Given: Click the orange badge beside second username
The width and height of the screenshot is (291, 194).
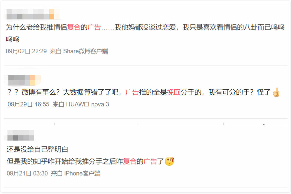Looking at the screenshot, I should 33,80.
